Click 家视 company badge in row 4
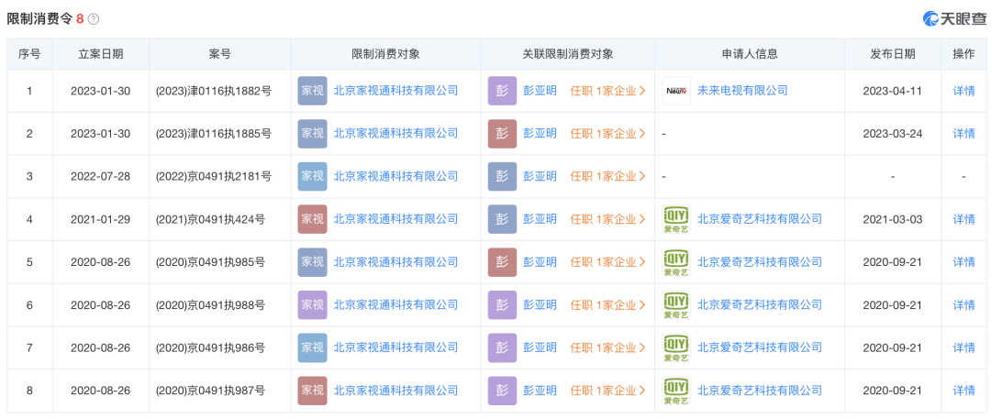 click(x=312, y=219)
